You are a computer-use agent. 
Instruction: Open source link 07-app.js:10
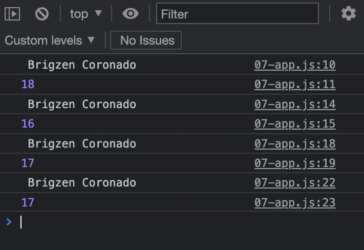(x=295, y=65)
